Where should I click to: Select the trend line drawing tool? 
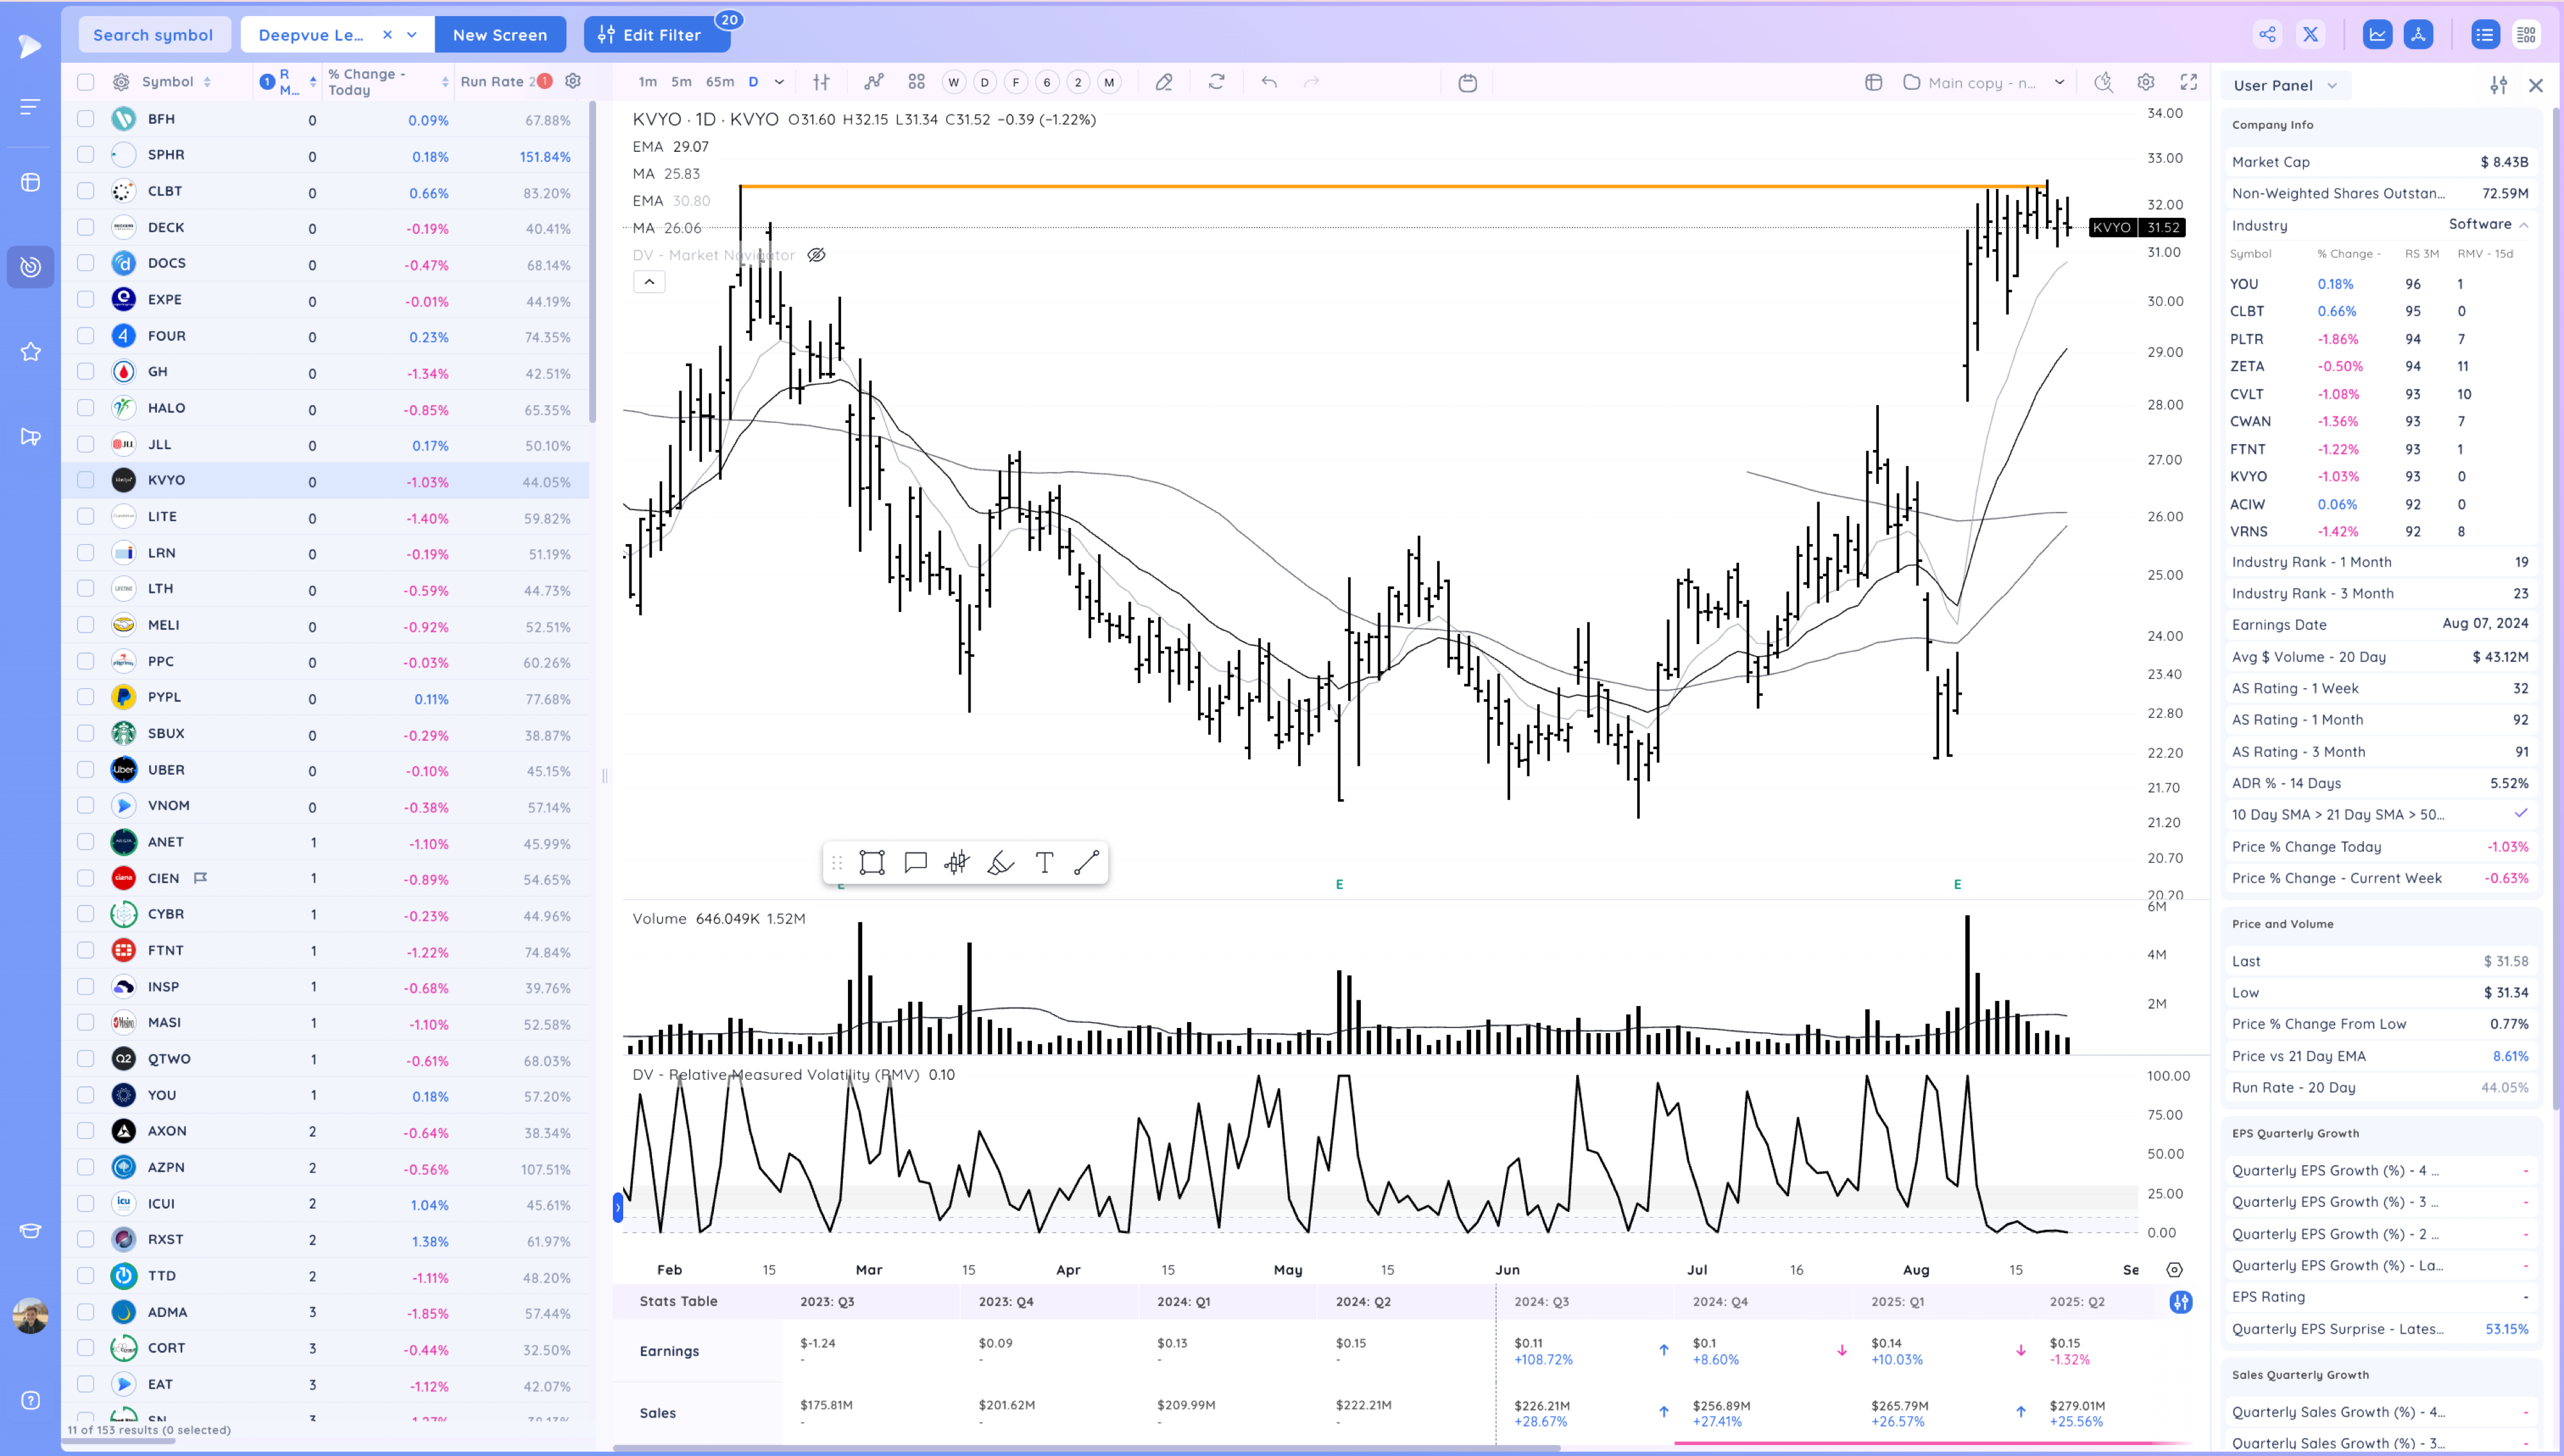(1087, 863)
